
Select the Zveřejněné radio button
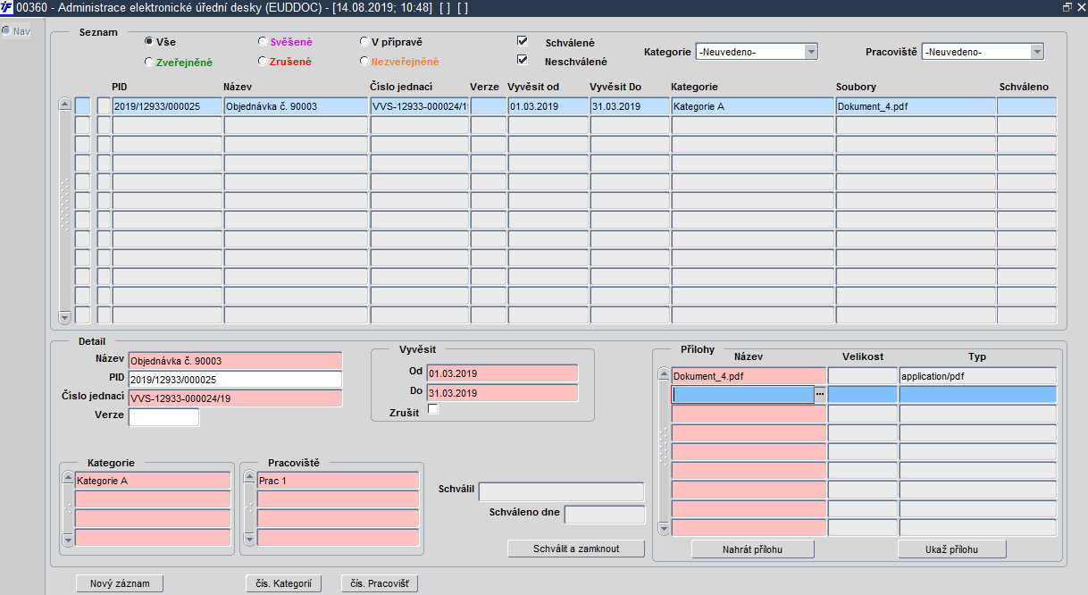[x=148, y=62]
